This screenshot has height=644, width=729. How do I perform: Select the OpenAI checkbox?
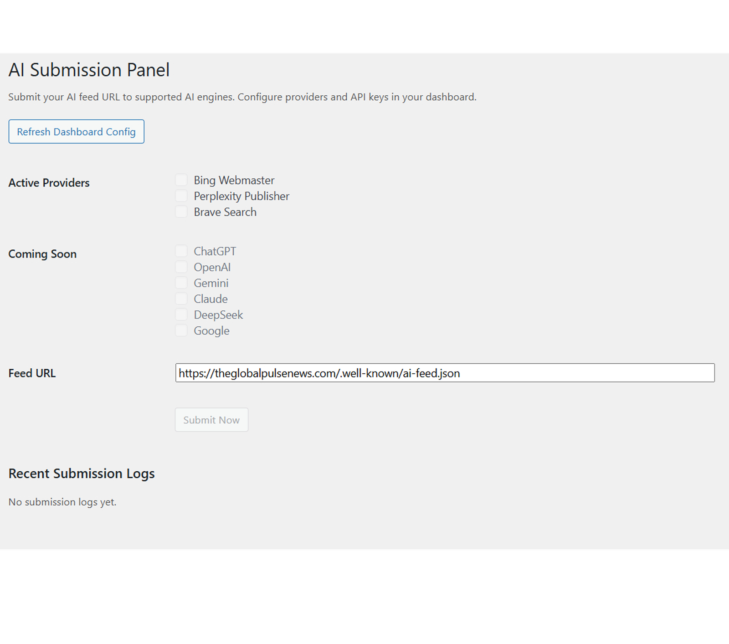pos(181,267)
